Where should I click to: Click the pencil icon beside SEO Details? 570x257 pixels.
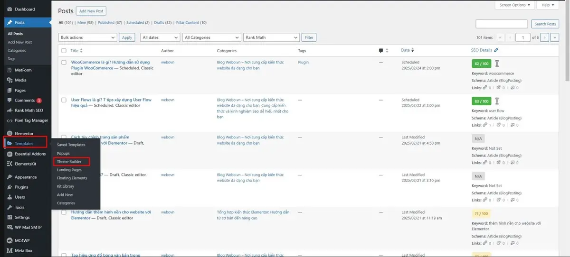pos(496,50)
